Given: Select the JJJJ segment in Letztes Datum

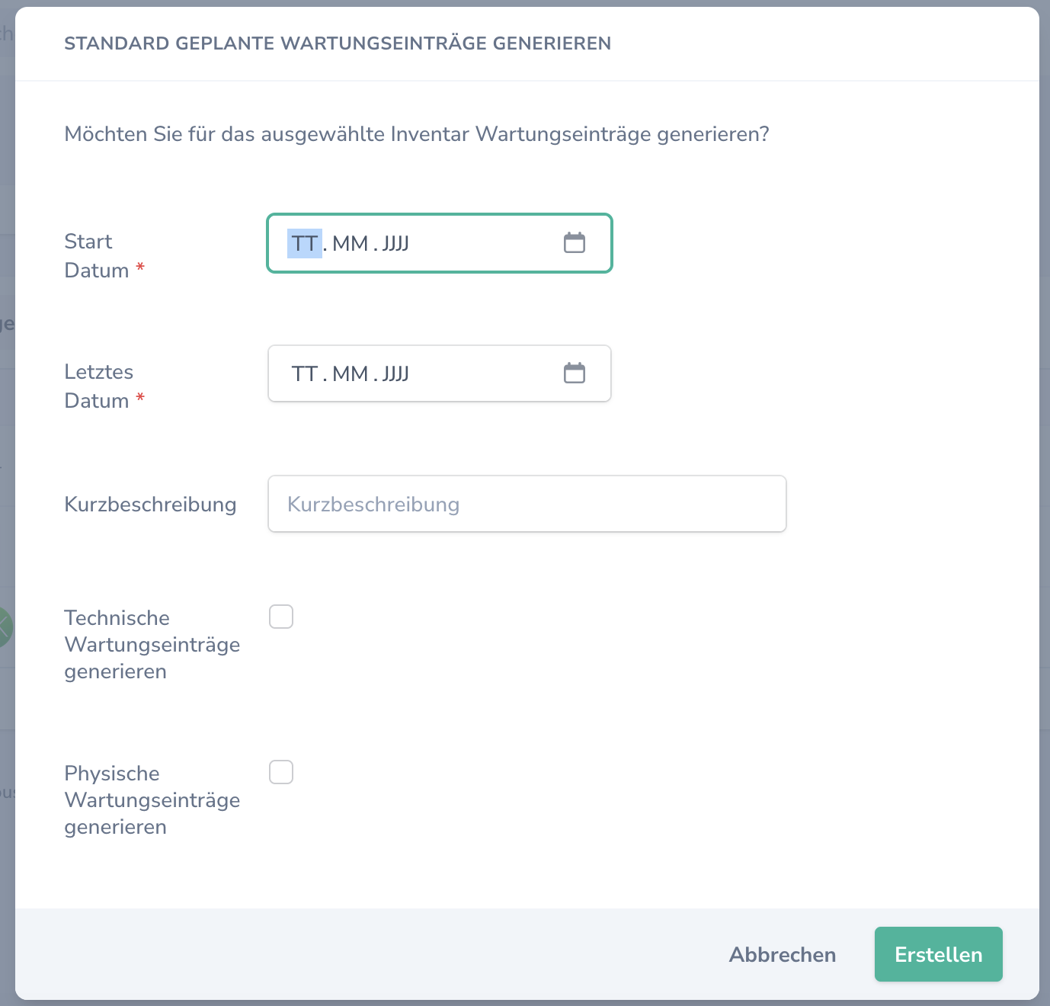Looking at the screenshot, I should pyautogui.click(x=395, y=373).
